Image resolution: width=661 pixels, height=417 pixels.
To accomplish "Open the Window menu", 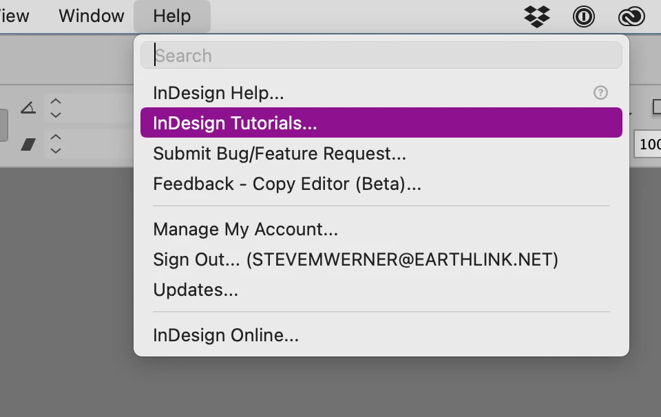I will (x=92, y=16).
